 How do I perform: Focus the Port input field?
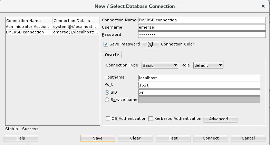pyautogui.click(x=199, y=85)
